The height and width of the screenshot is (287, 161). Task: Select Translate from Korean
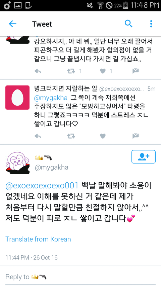coord(38,239)
